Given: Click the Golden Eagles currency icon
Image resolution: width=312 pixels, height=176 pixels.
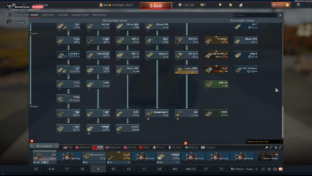Looking at the screenshot, I should (x=202, y=5).
